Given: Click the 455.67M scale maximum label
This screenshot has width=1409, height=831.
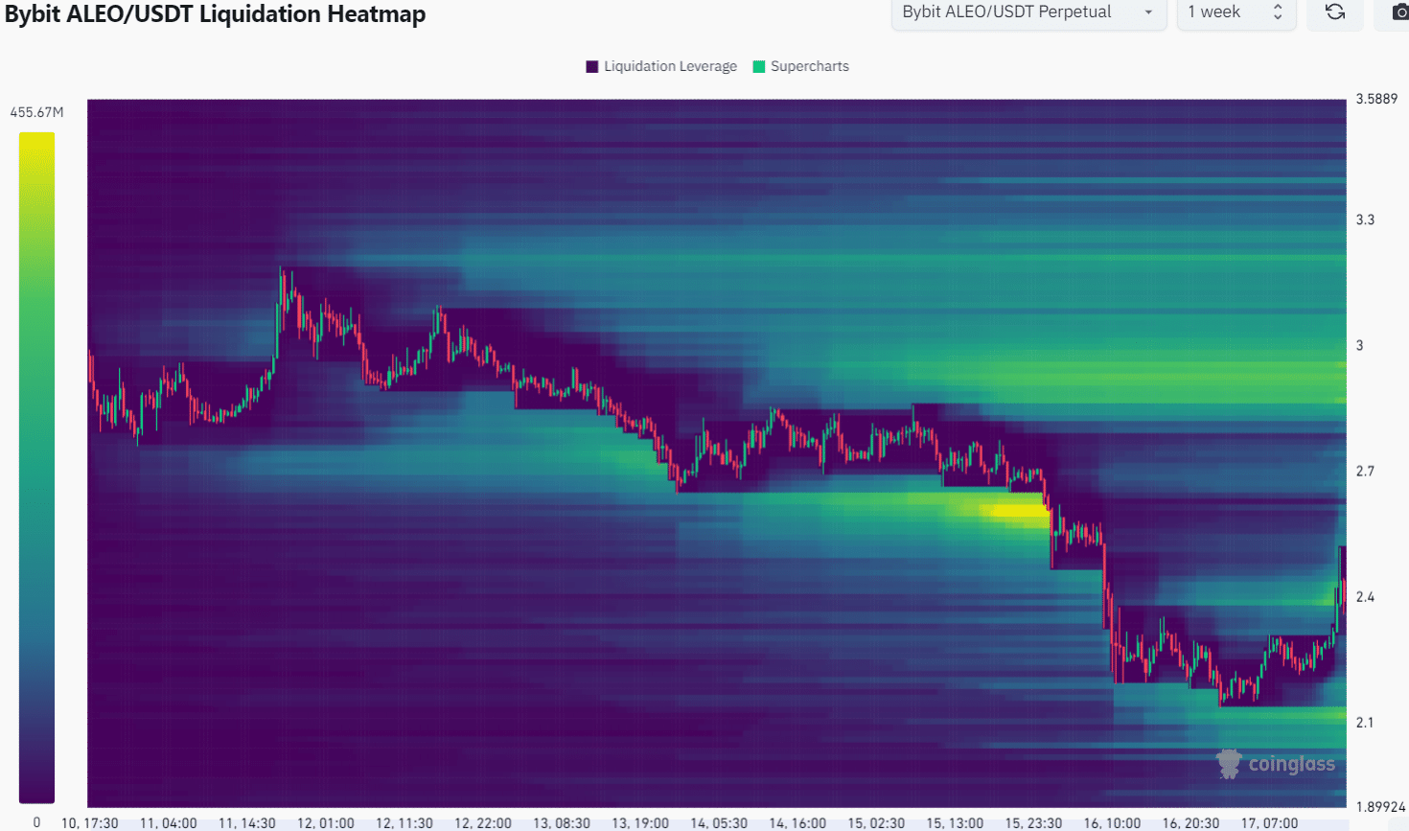Looking at the screenshot, I should point(36,112).
